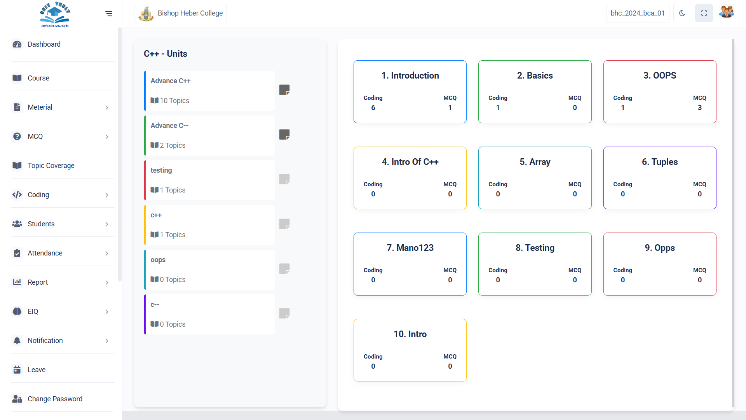This screenshot has width=746, height=420.
Task: Click the Notification bell icon
Action: [17, 341]
